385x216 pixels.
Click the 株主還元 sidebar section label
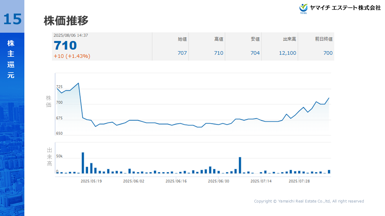tap(11, 59)
